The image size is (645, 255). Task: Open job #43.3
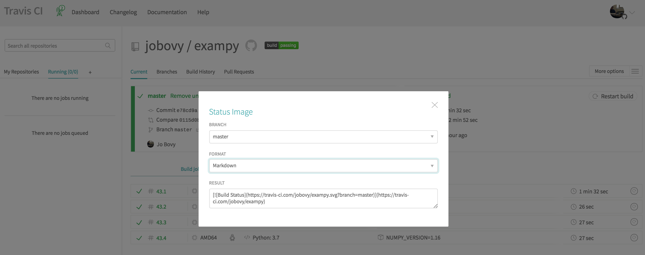161,222
